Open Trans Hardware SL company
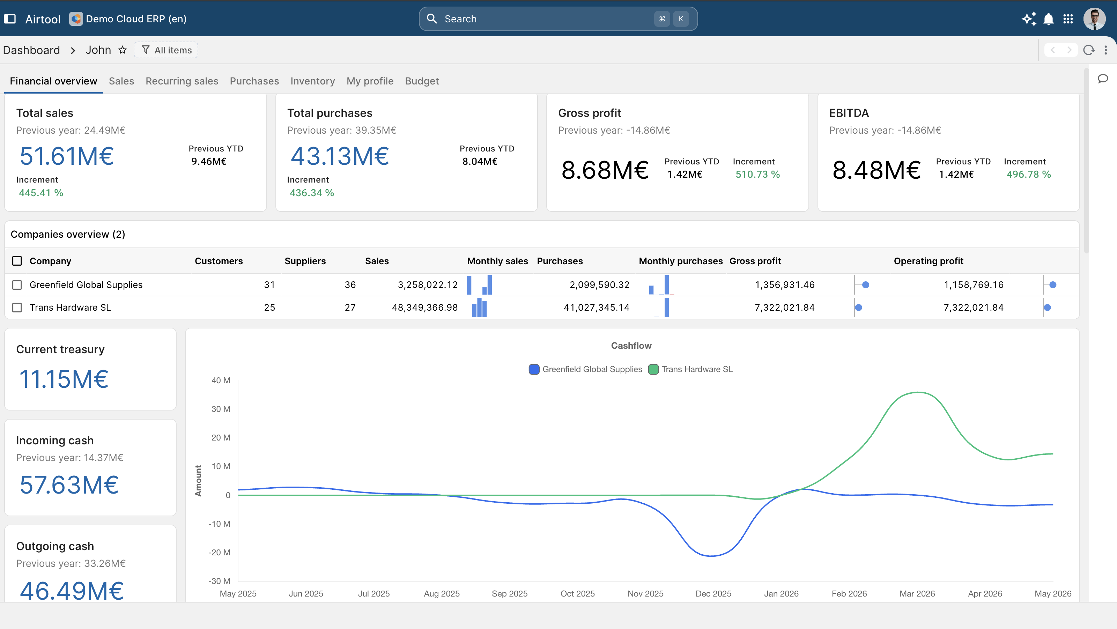This screenshot has width=1117, height=629. (70, 308)
